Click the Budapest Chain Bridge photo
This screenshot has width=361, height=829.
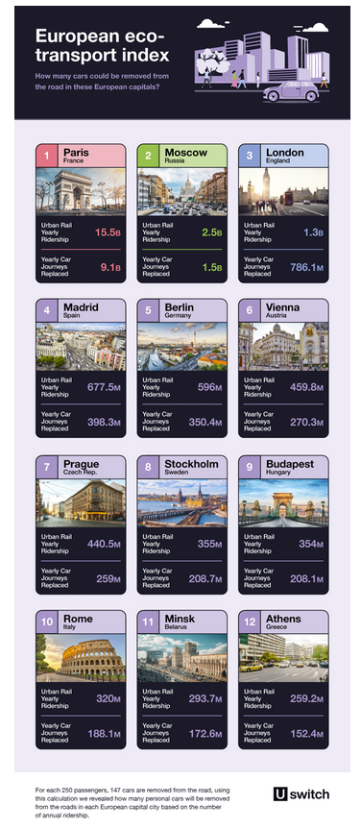pyautogui.click(x=283, y=502)
